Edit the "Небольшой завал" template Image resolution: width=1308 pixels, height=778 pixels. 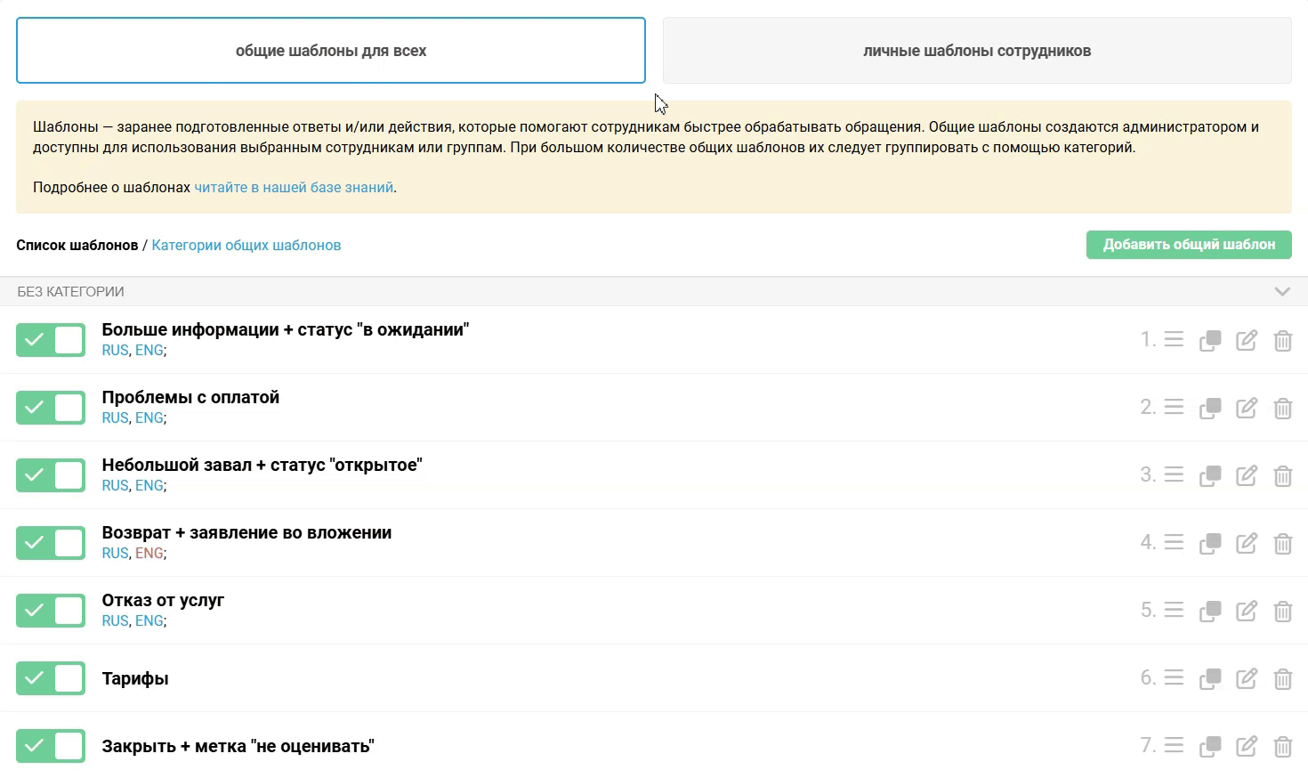coord(1247,475)
